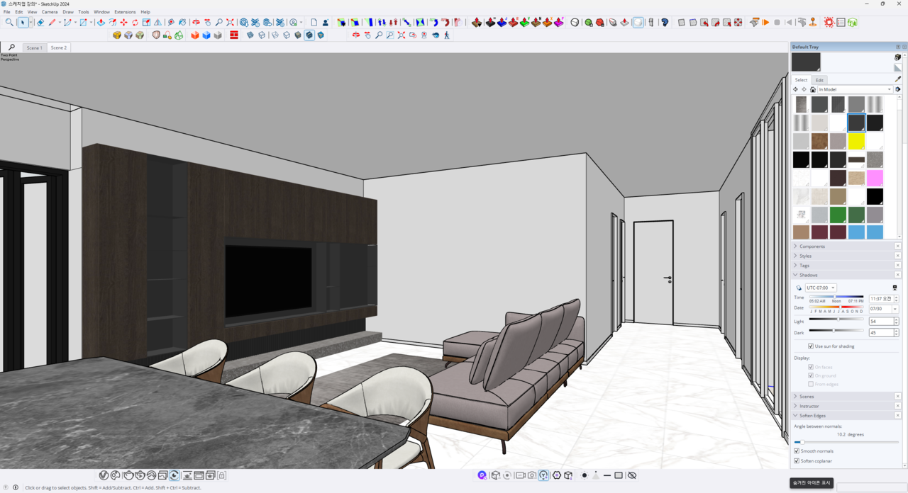This screenshot has width=908, height=493.
Task: Enable Shaded With Textures style icon
Action: click(309, 35)
